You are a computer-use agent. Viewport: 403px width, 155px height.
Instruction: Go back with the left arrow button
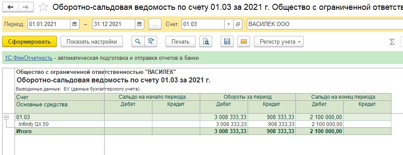point(11,7)
